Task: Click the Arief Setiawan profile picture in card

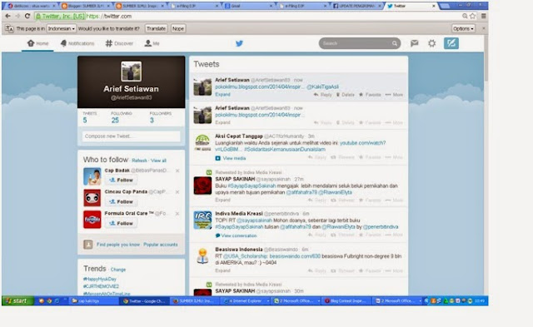Action: [x=132, y=72]
